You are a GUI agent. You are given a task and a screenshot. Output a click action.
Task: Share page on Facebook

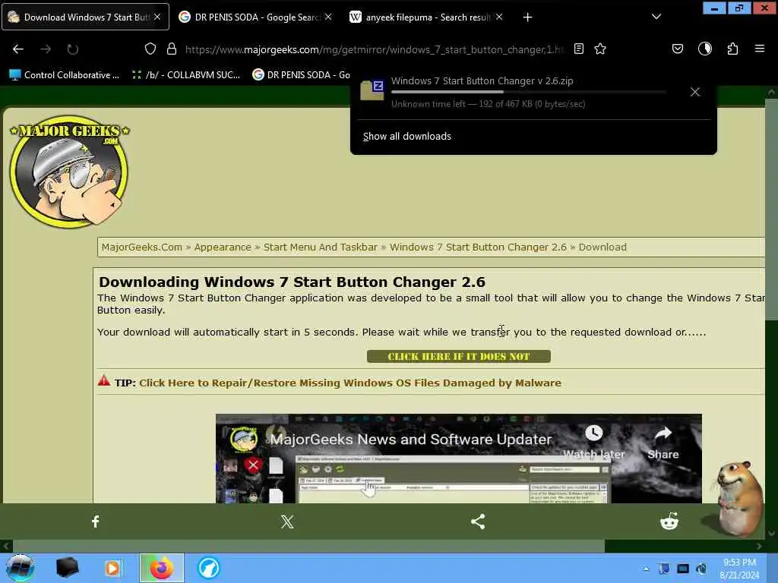[95, 521]
